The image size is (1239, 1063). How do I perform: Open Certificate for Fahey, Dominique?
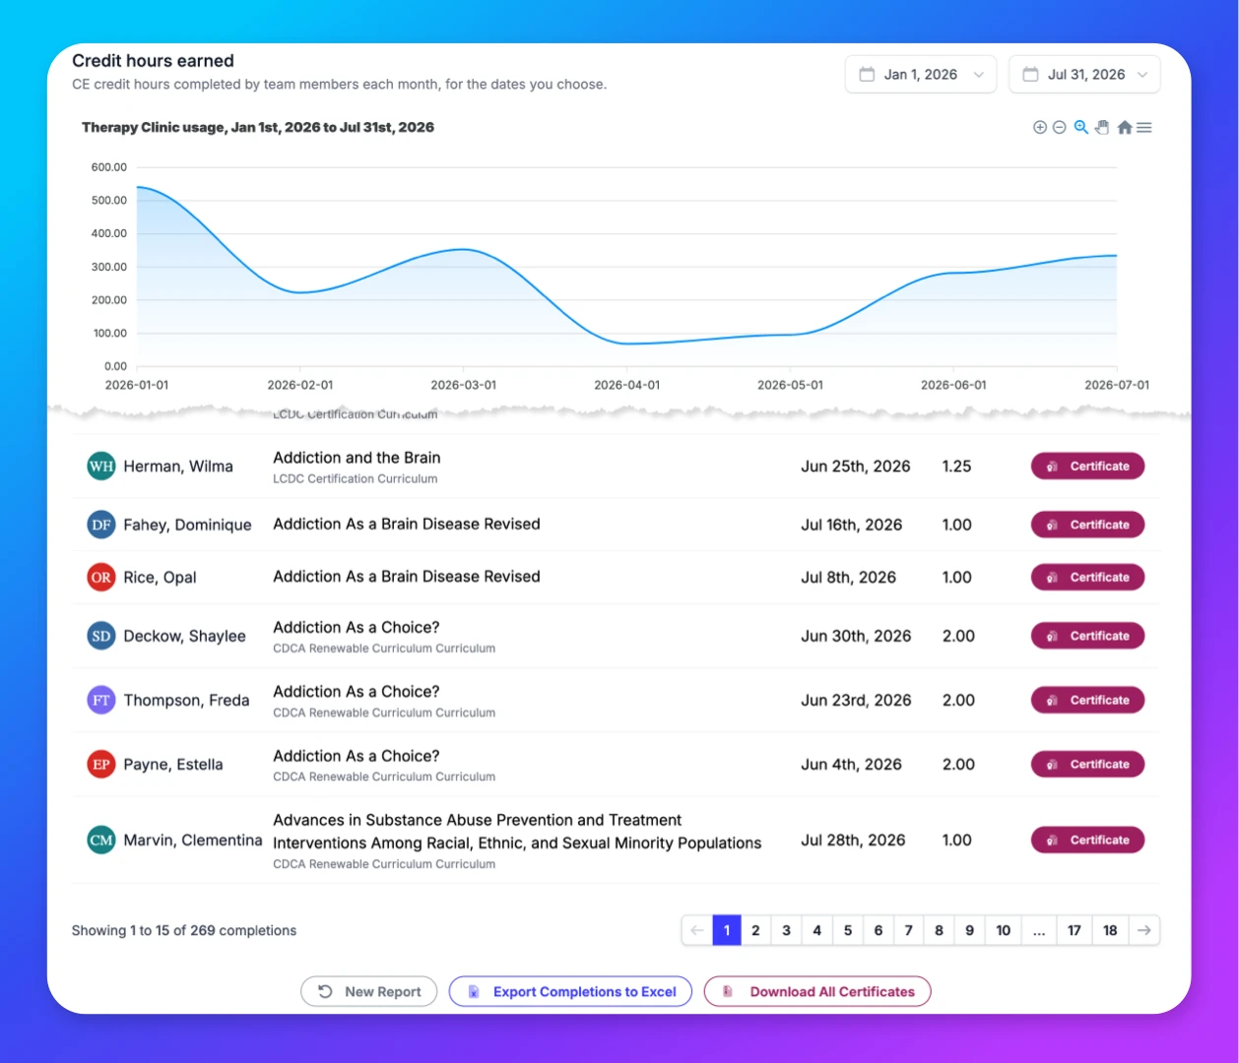click(1087, 525)
